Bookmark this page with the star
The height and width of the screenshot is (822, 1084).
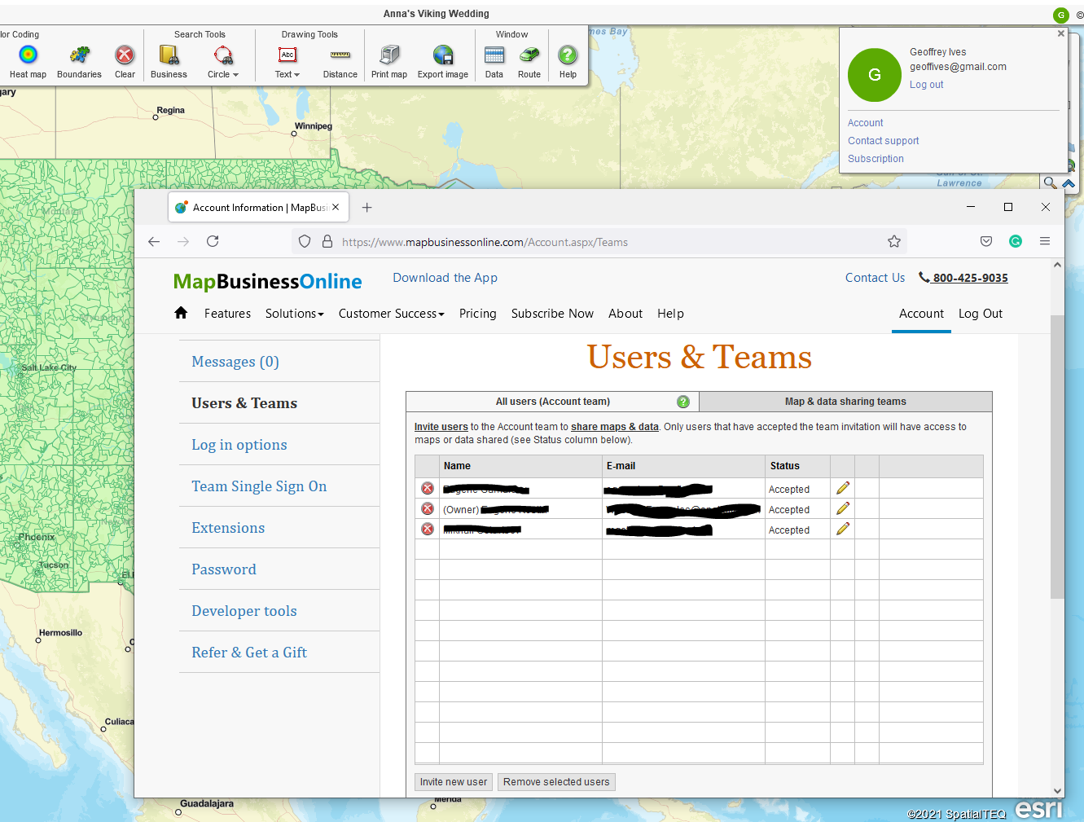894,241
